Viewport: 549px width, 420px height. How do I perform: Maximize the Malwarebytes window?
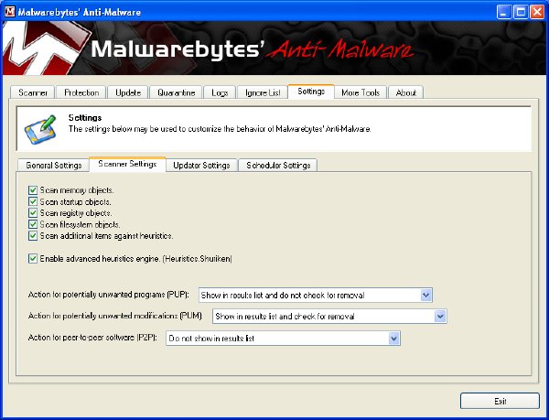point(521,12)
